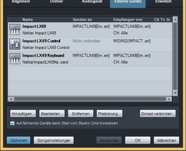
Task: Click the horizontal scrollbar thumb of device list
Action: coord(90,99)
